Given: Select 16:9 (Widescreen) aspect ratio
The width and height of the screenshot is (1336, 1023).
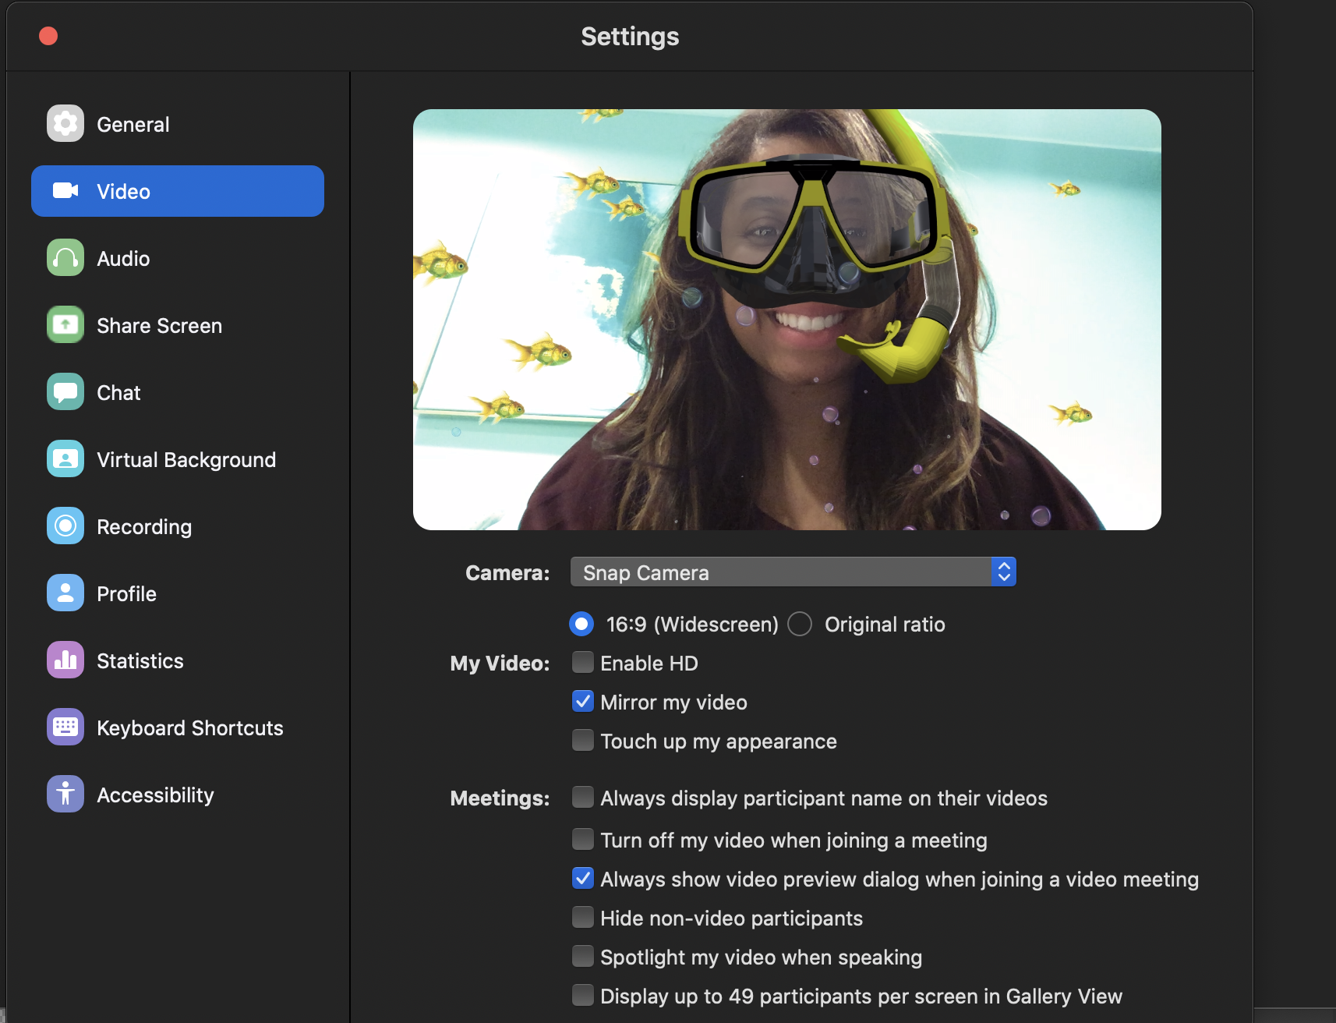Looking at the screenshot, I should point(581,624).
